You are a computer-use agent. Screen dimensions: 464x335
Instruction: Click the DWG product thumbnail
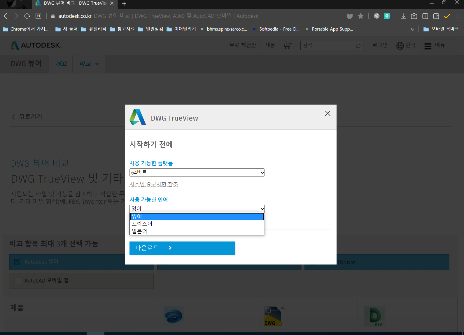(x=273, y=316)
